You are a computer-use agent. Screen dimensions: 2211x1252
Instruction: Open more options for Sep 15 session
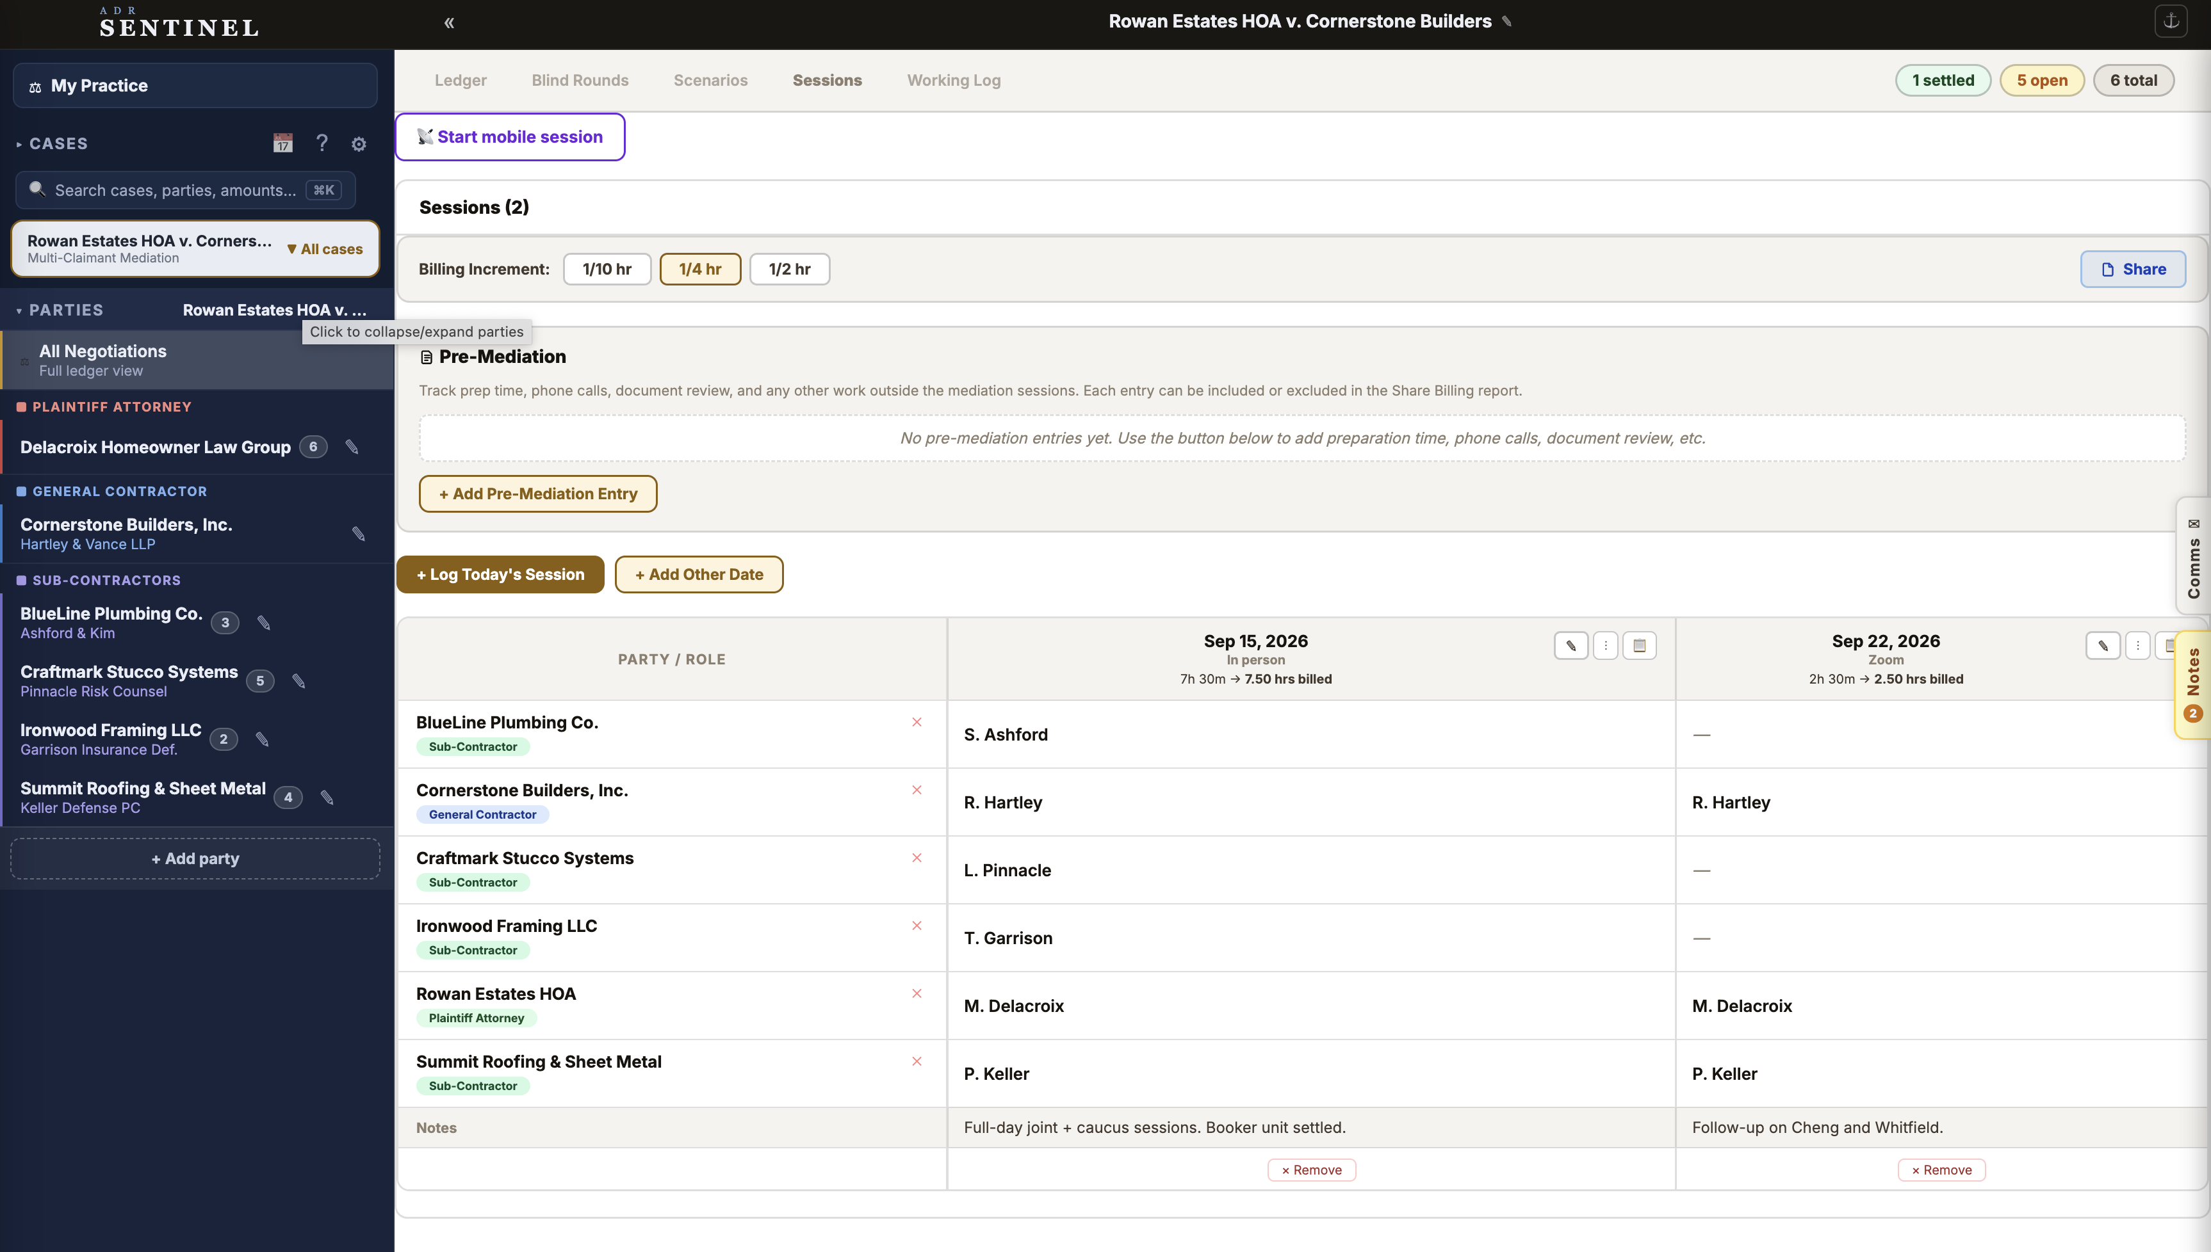1605,646
